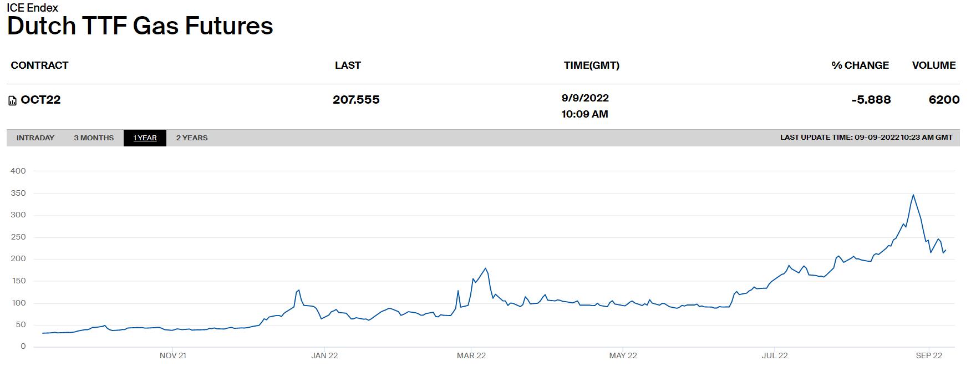Click the CONTRACT column header
971x366 pixels.
pos(39,65)
